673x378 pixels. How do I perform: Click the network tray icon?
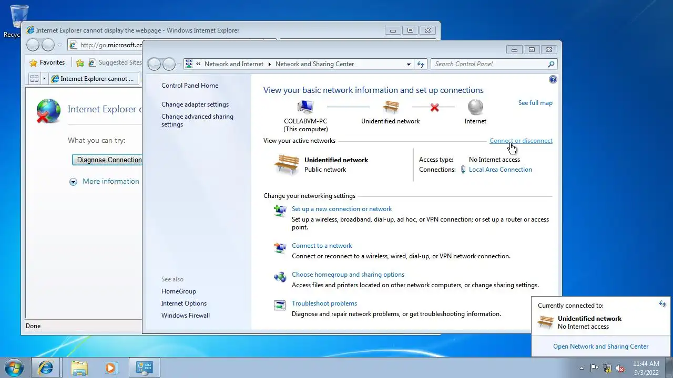pos(607,368)
